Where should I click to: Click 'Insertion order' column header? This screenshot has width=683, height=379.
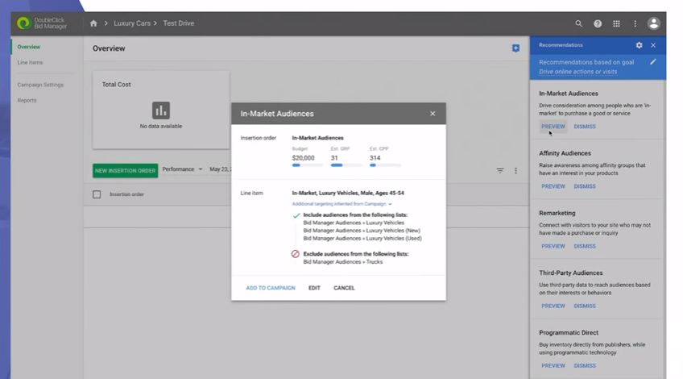(126, 194)
